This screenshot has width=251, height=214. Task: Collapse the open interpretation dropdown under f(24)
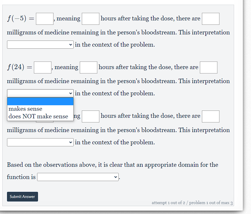click(x=40, y=93)
